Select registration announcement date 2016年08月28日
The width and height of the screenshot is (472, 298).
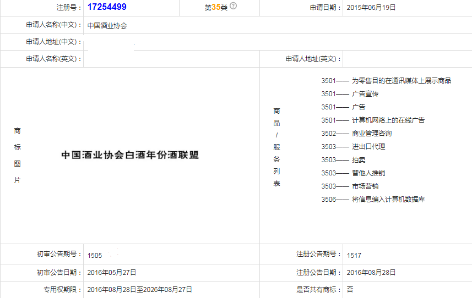pyautogui.click(x=371, y=273)
